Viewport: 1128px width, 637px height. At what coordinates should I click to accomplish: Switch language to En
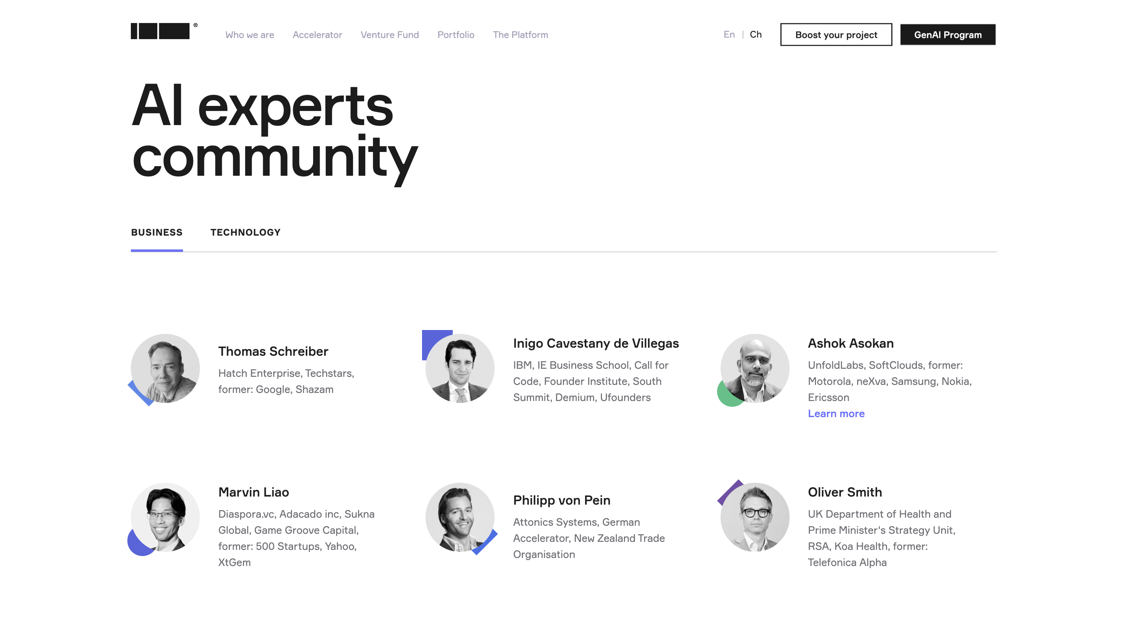click(729, 34)
